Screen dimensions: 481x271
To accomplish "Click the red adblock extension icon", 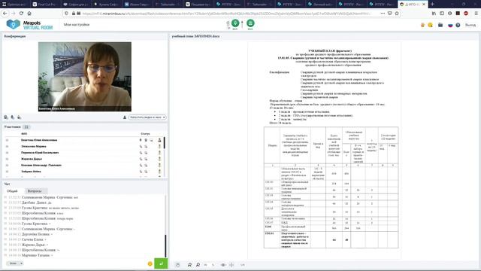I will click(x=466, y=14).
